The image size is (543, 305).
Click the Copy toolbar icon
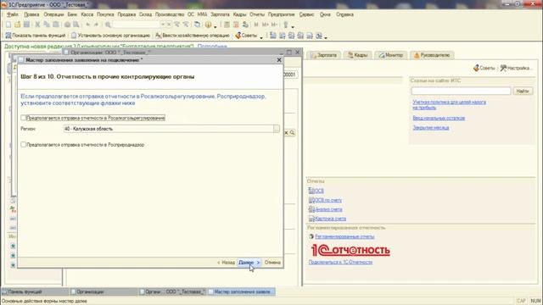[x=47, y=25]
